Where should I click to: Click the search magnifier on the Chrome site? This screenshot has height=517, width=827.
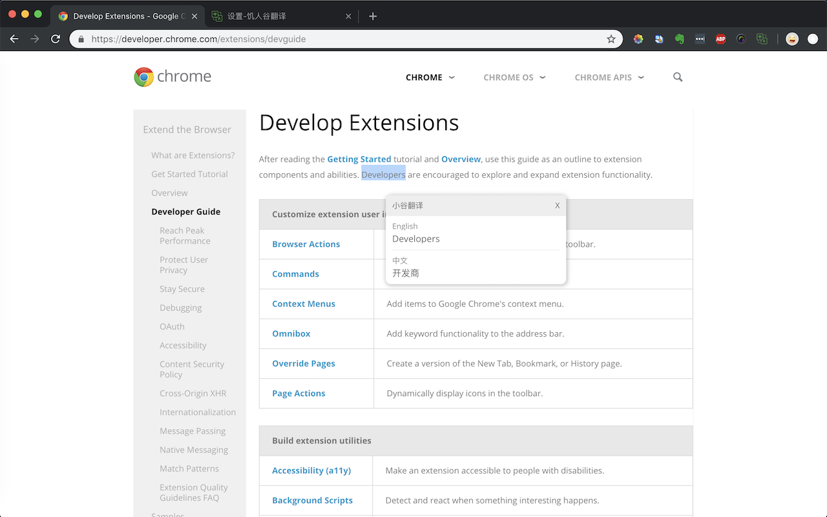coord(678,77)
